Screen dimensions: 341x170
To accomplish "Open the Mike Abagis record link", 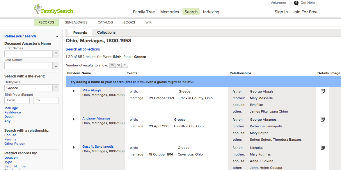I will [x=92, y=90].
